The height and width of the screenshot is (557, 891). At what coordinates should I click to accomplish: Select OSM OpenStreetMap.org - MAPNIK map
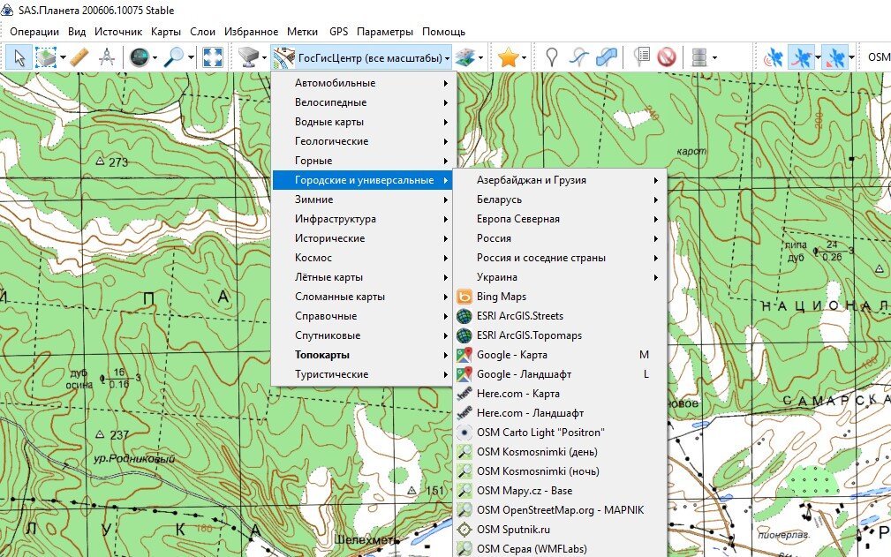click(x=560, y=510)
